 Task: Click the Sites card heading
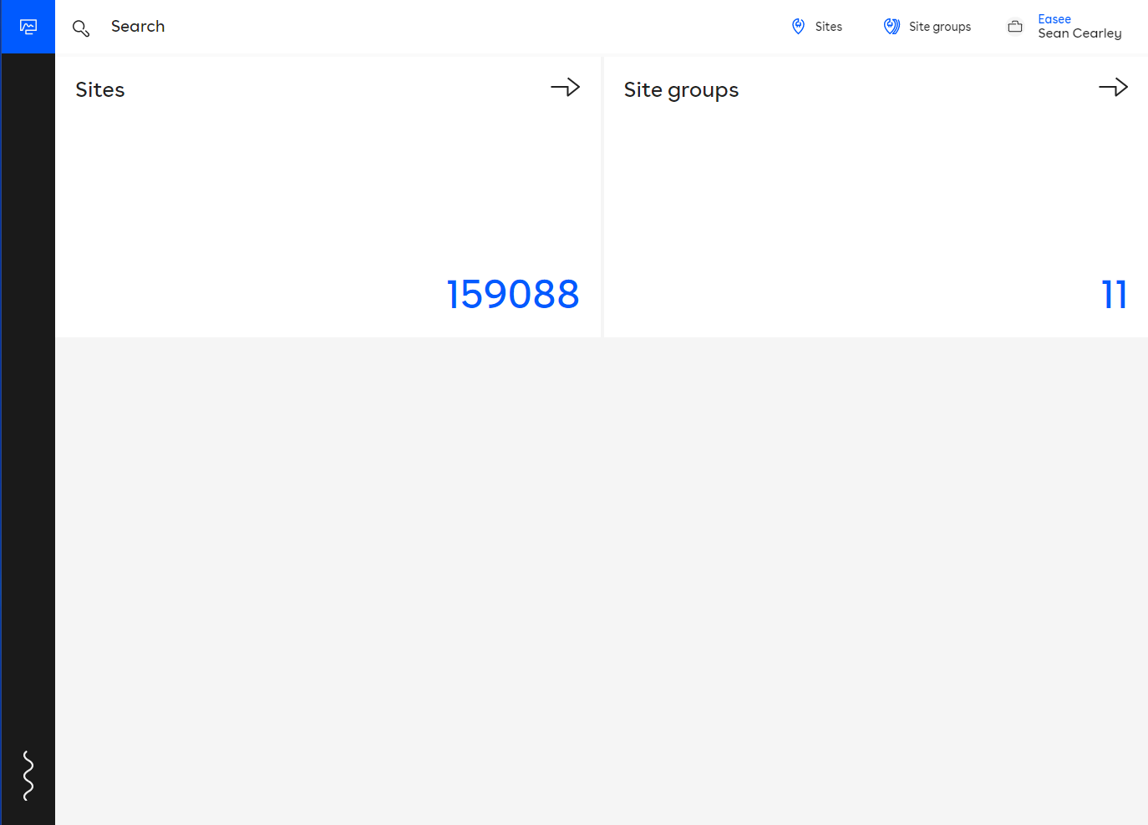point(100,89)
